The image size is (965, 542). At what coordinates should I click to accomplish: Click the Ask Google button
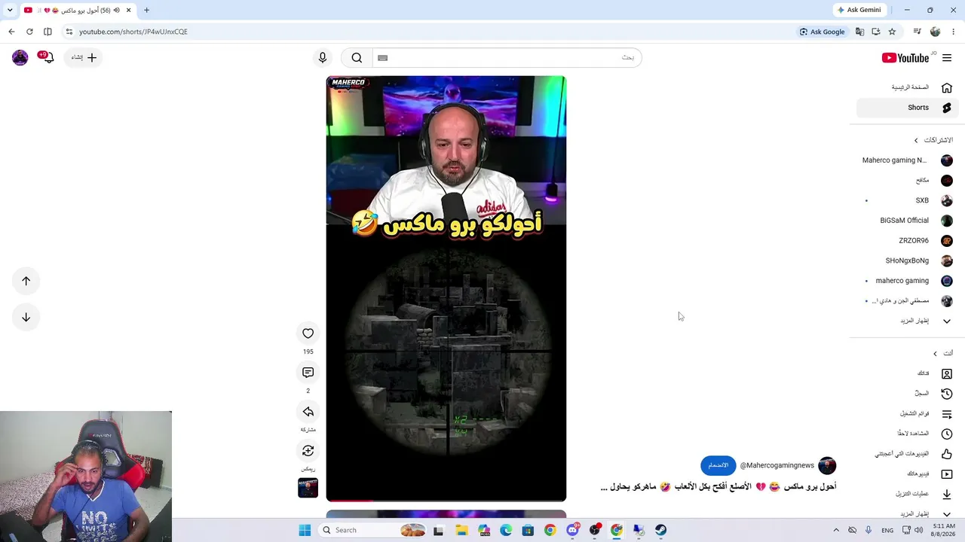click(x=822, y=32)
